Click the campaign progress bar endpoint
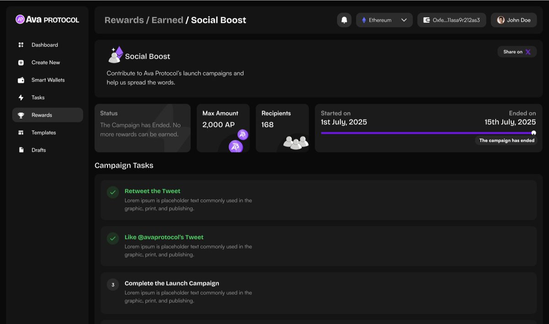 pos(533,133)
